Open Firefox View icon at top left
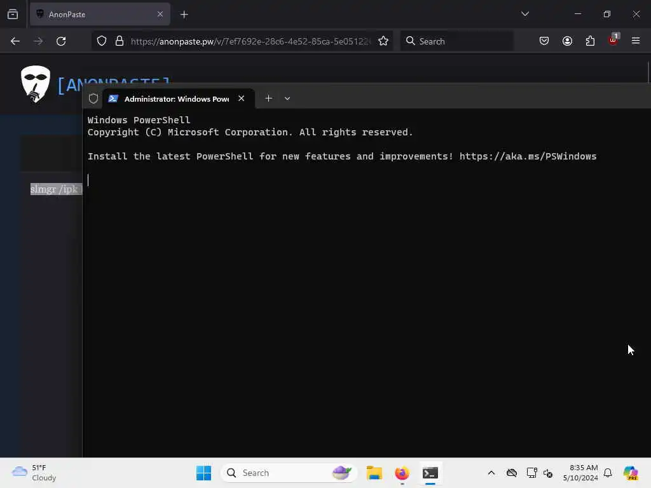The height and width of the screenshot is (488, 651). 13,15
